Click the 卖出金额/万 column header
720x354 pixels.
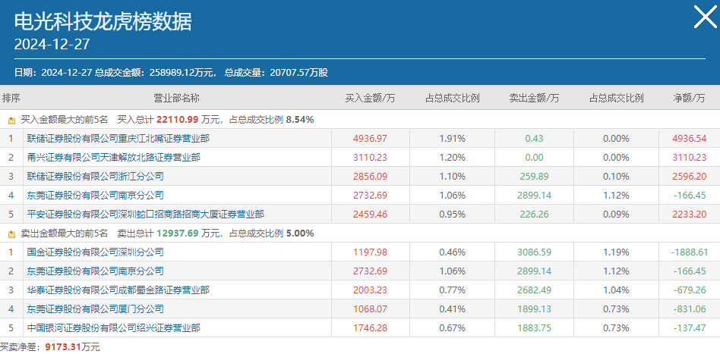coord(534,98)
